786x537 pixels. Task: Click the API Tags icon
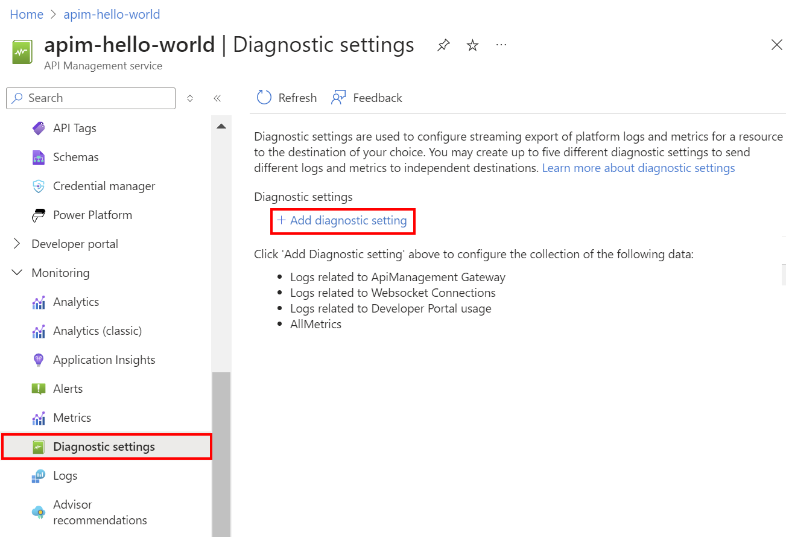tap(39, 128)
